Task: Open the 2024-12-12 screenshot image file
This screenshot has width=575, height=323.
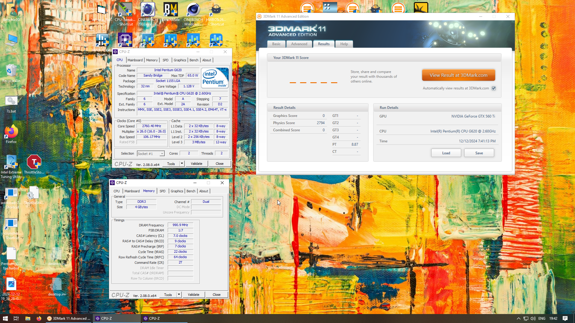Action: point(11,289)
